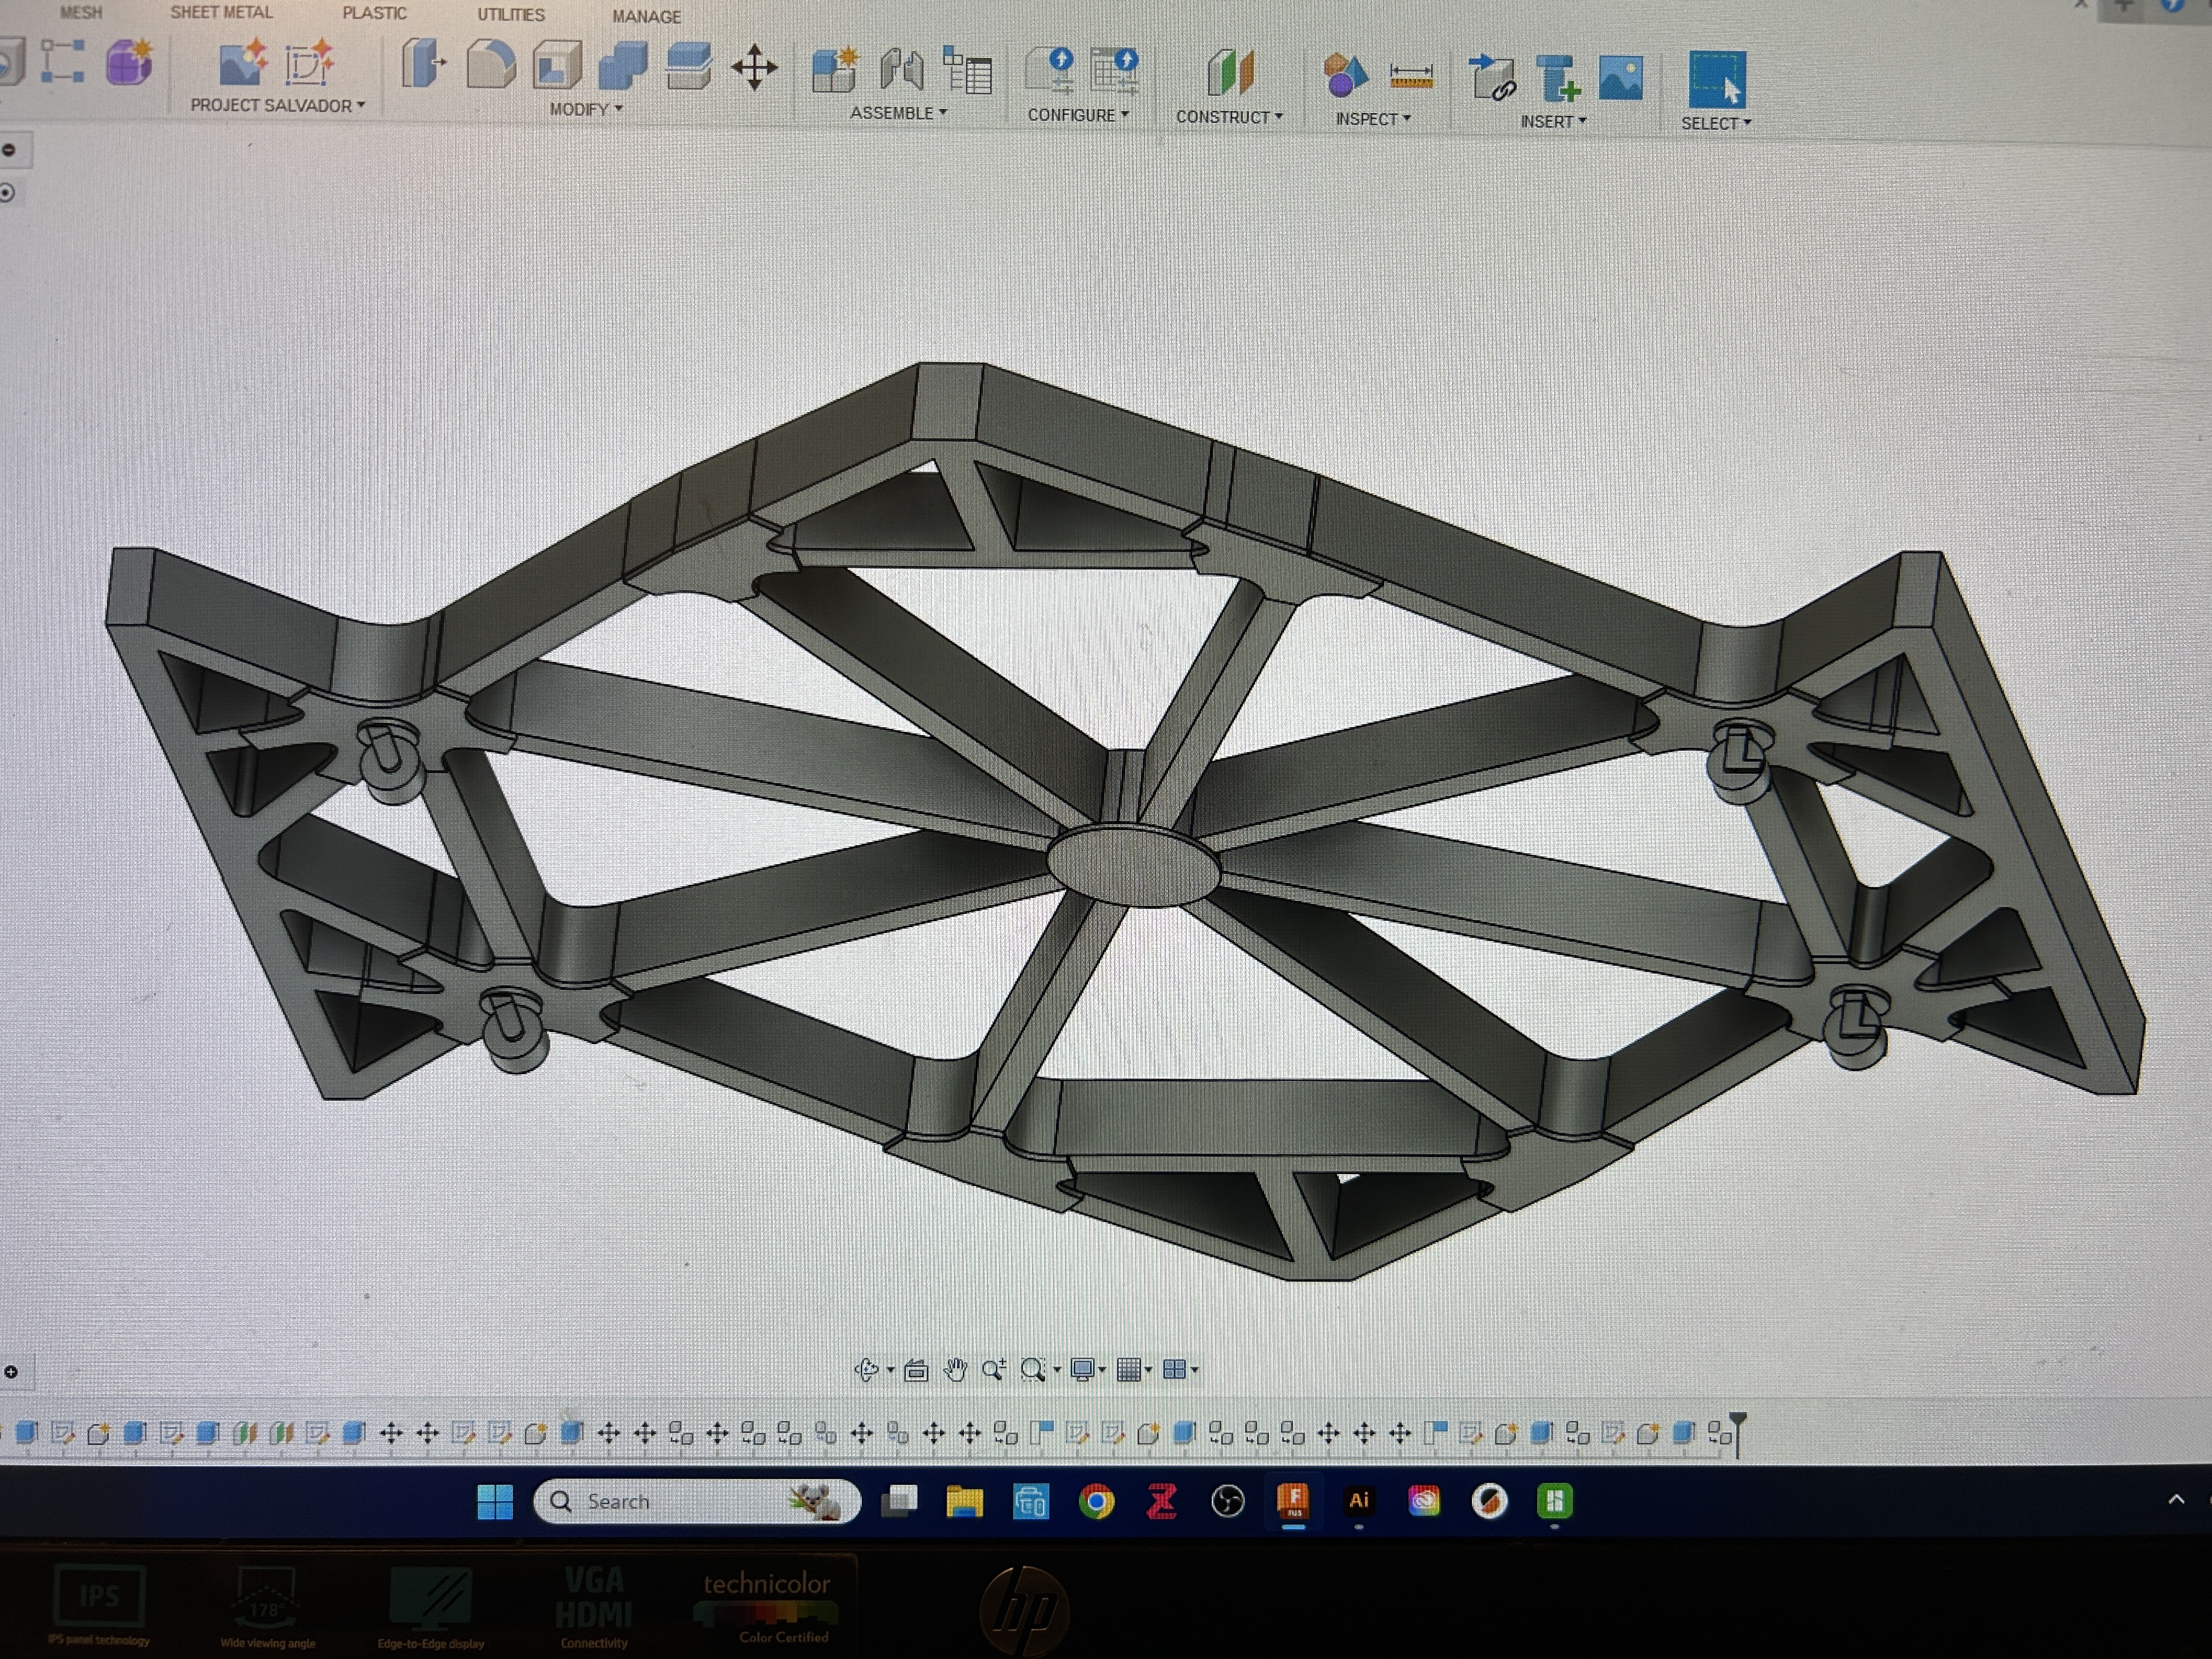Activate the Move/Copy arrows tool
The height and width of the screenshot is (1659, 2212).
pos(754,68)
